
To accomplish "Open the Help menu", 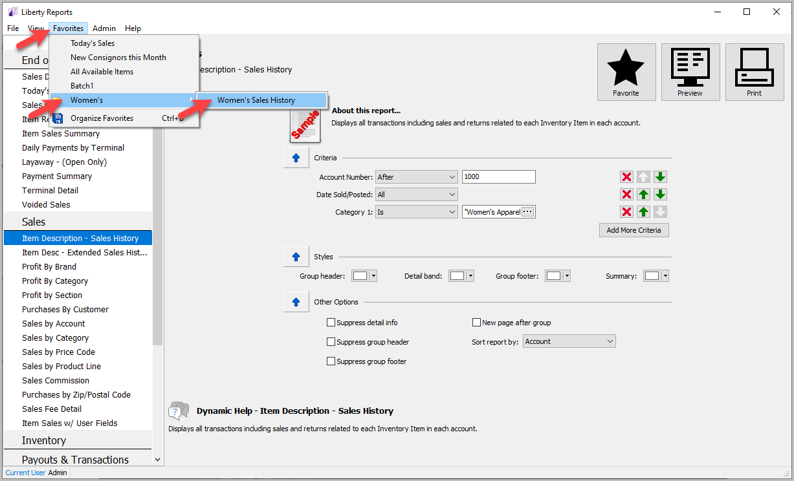I will (133, 28).
